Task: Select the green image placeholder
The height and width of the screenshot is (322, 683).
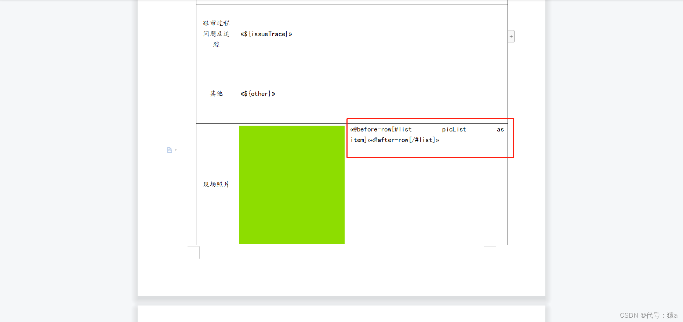Action: (x=292, y=185)
